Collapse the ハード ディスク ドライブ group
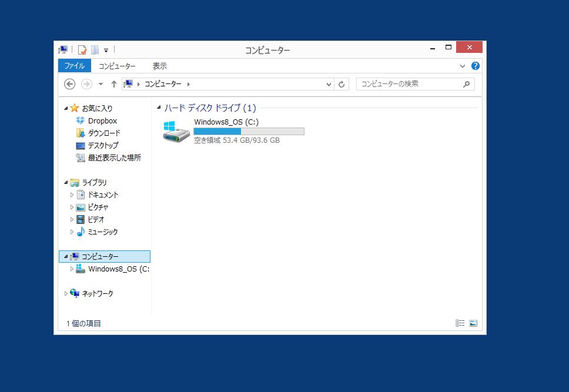The image size is (569, 392). click(159, 108)
